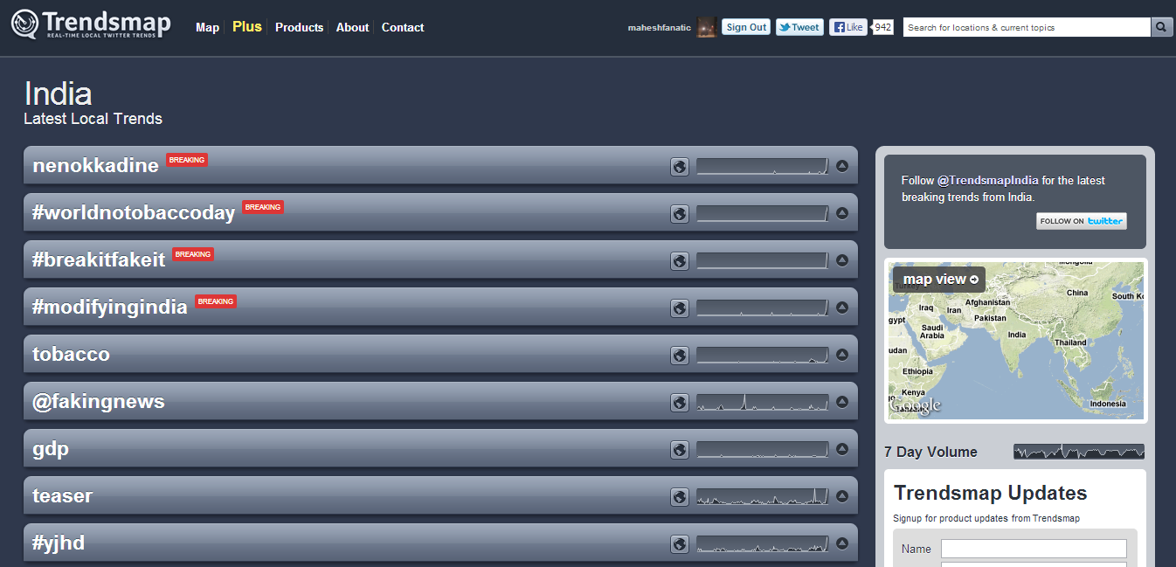Viewport: 1176px width, 567px height.
Task: Expand the nenokkadine trend row arrow
Action: (842, 165)
